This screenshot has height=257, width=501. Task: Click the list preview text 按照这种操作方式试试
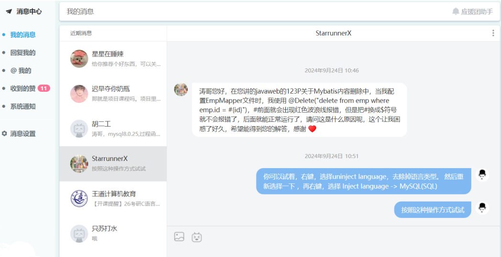[x=118, y=169]
